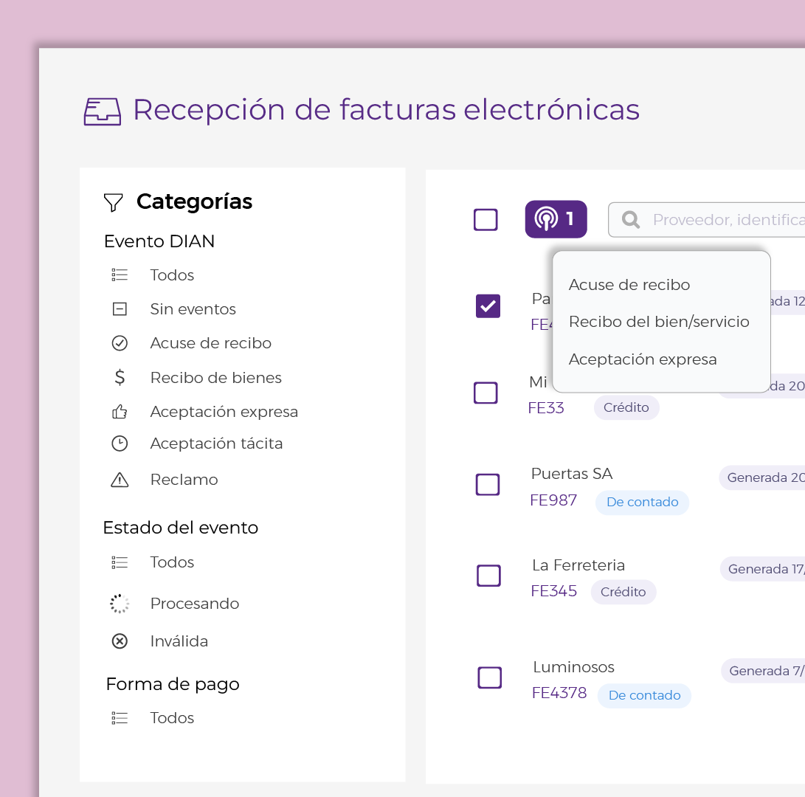The width and height of the screenshot is (805, 797).
Task: Filter by Recibo de bienes category
Action: click(x=216, y=378)
